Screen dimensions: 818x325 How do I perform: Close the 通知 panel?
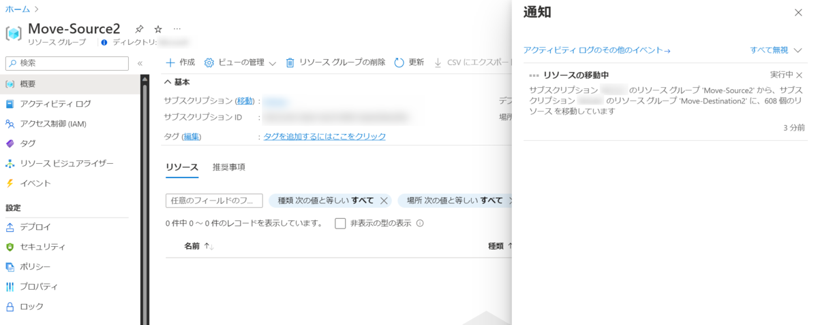tap(798, 12)
